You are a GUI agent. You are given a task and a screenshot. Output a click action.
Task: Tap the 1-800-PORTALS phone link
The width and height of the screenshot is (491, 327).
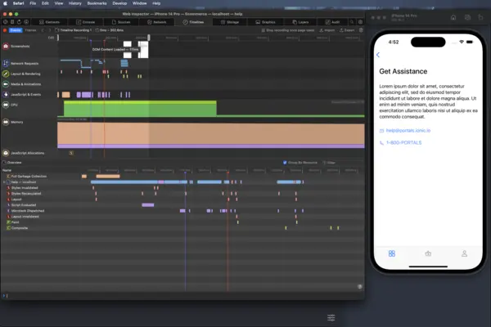coord(400,143)
